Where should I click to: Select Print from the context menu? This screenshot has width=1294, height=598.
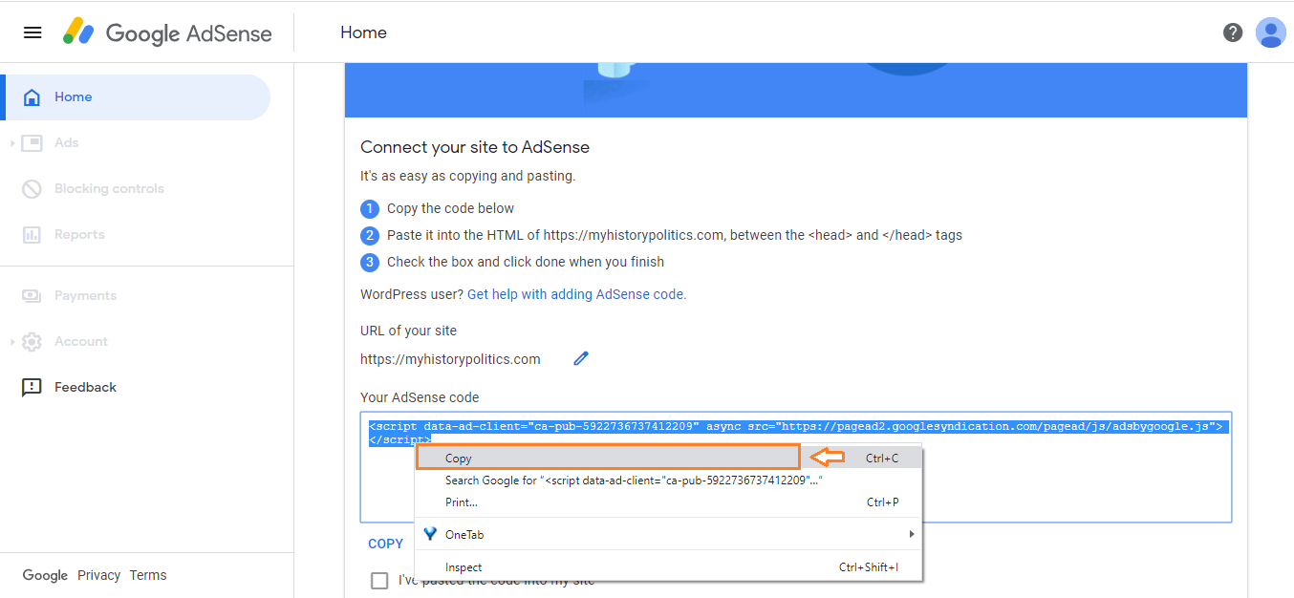pos(461,502)
